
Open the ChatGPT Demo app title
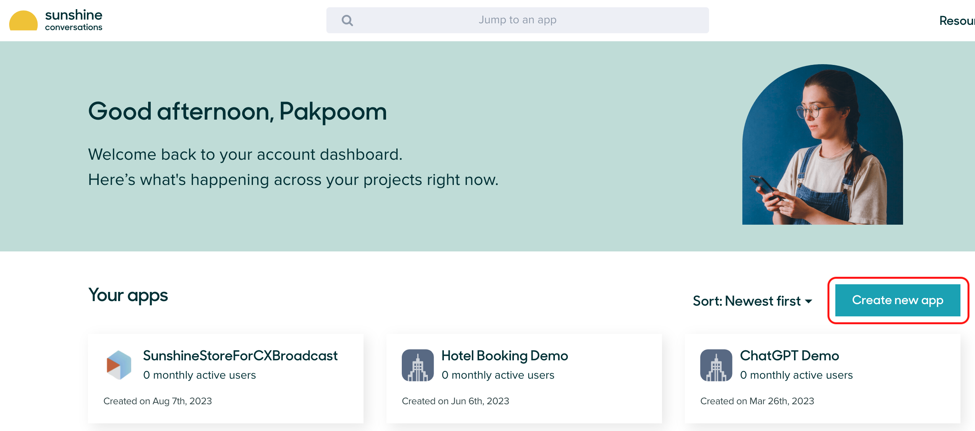click(x=789, y=356)
